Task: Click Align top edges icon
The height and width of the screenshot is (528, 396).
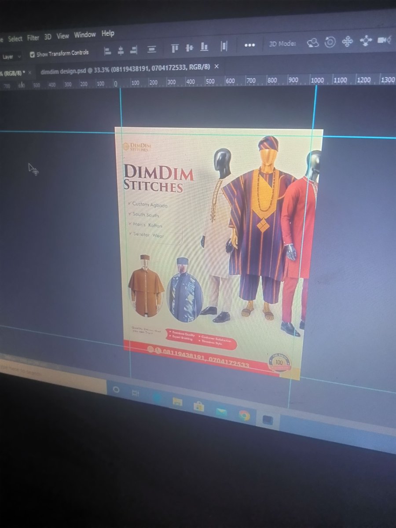Action: pyautogui.click(x=175, y=48)
